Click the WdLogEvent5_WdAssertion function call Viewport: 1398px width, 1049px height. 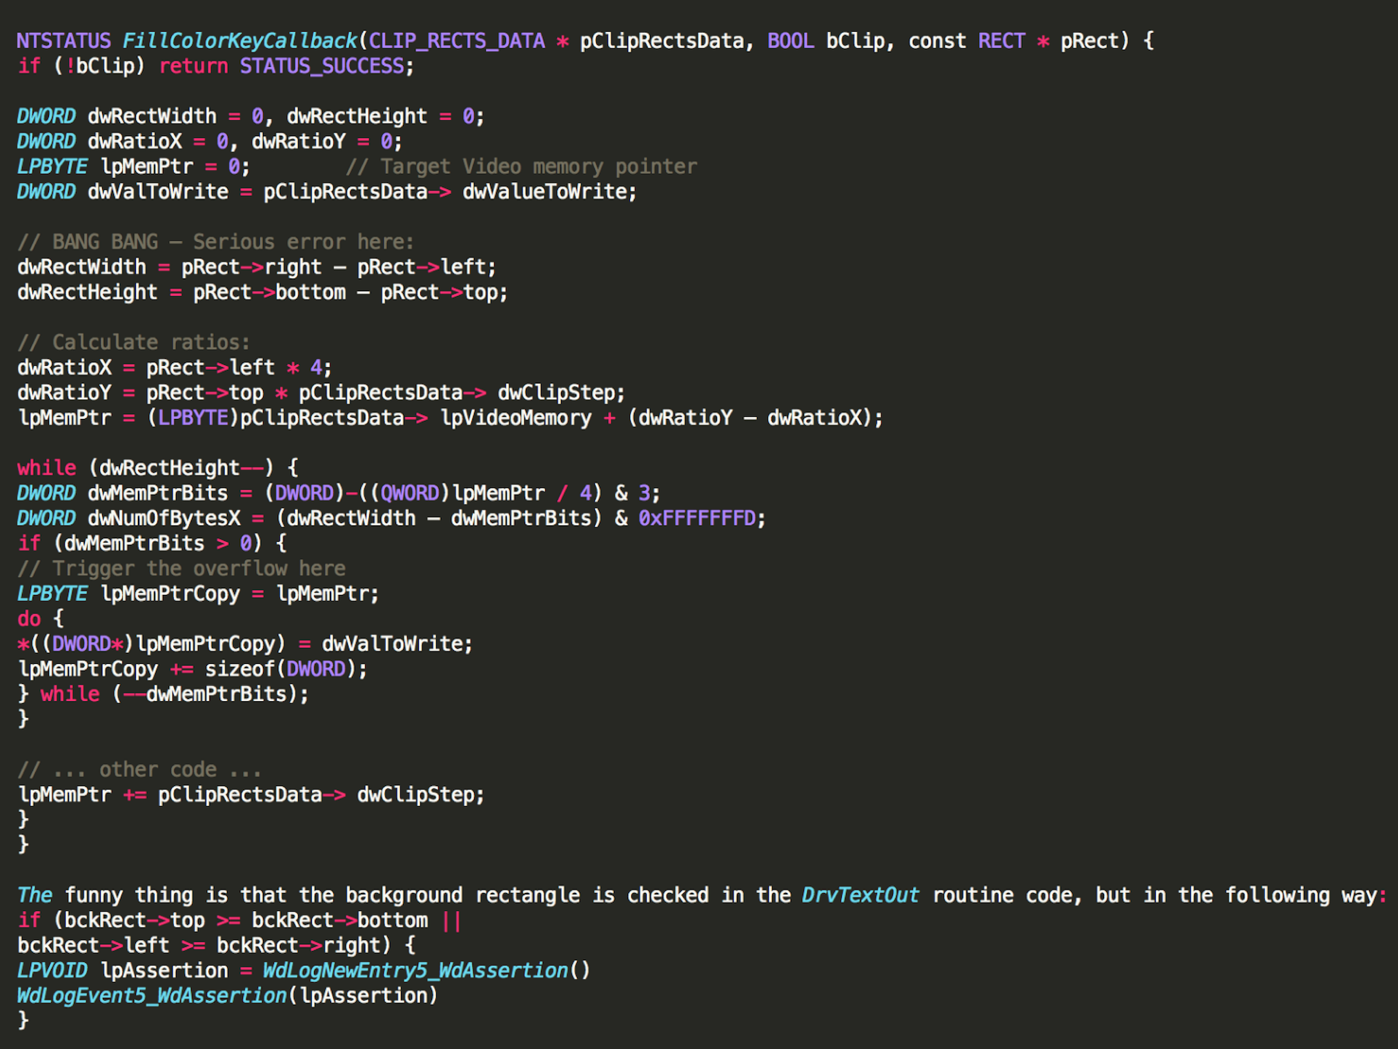pyautogui.click(x=152, y=996)
